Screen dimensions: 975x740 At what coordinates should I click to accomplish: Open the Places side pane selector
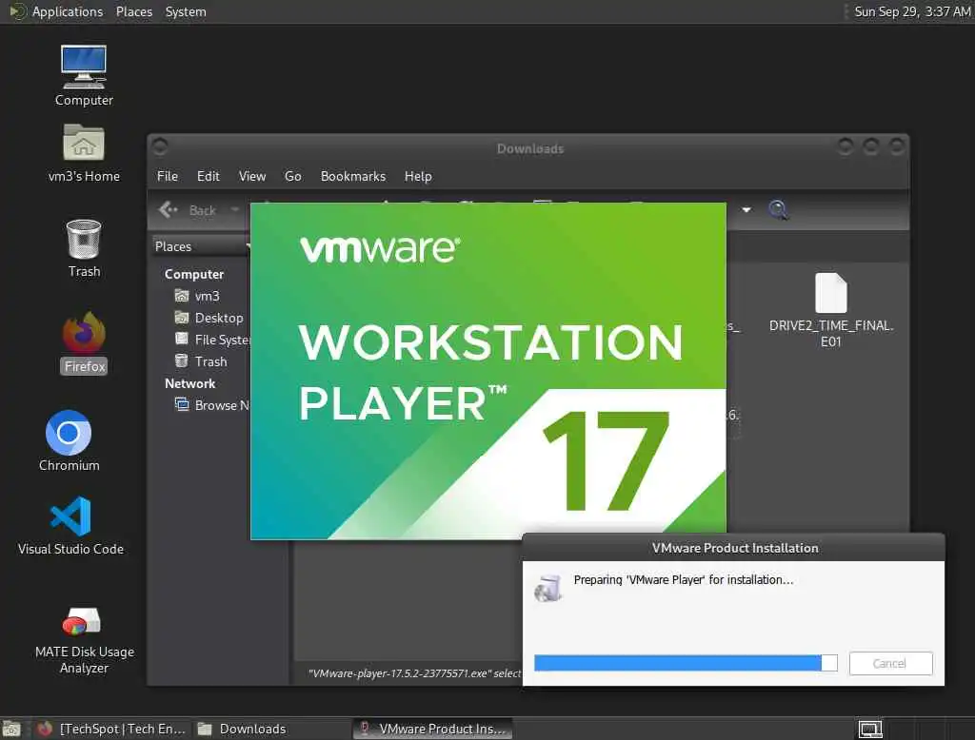(202, 246)
